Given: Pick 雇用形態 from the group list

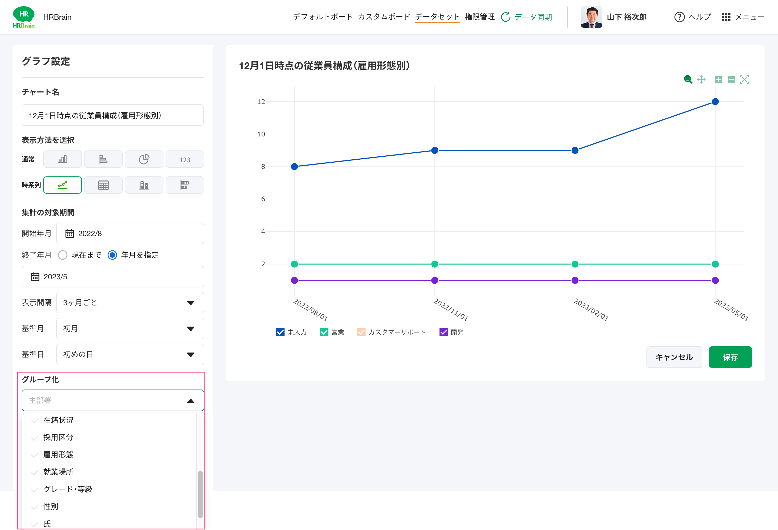Looking at the screenshot, I should [58, 455].
